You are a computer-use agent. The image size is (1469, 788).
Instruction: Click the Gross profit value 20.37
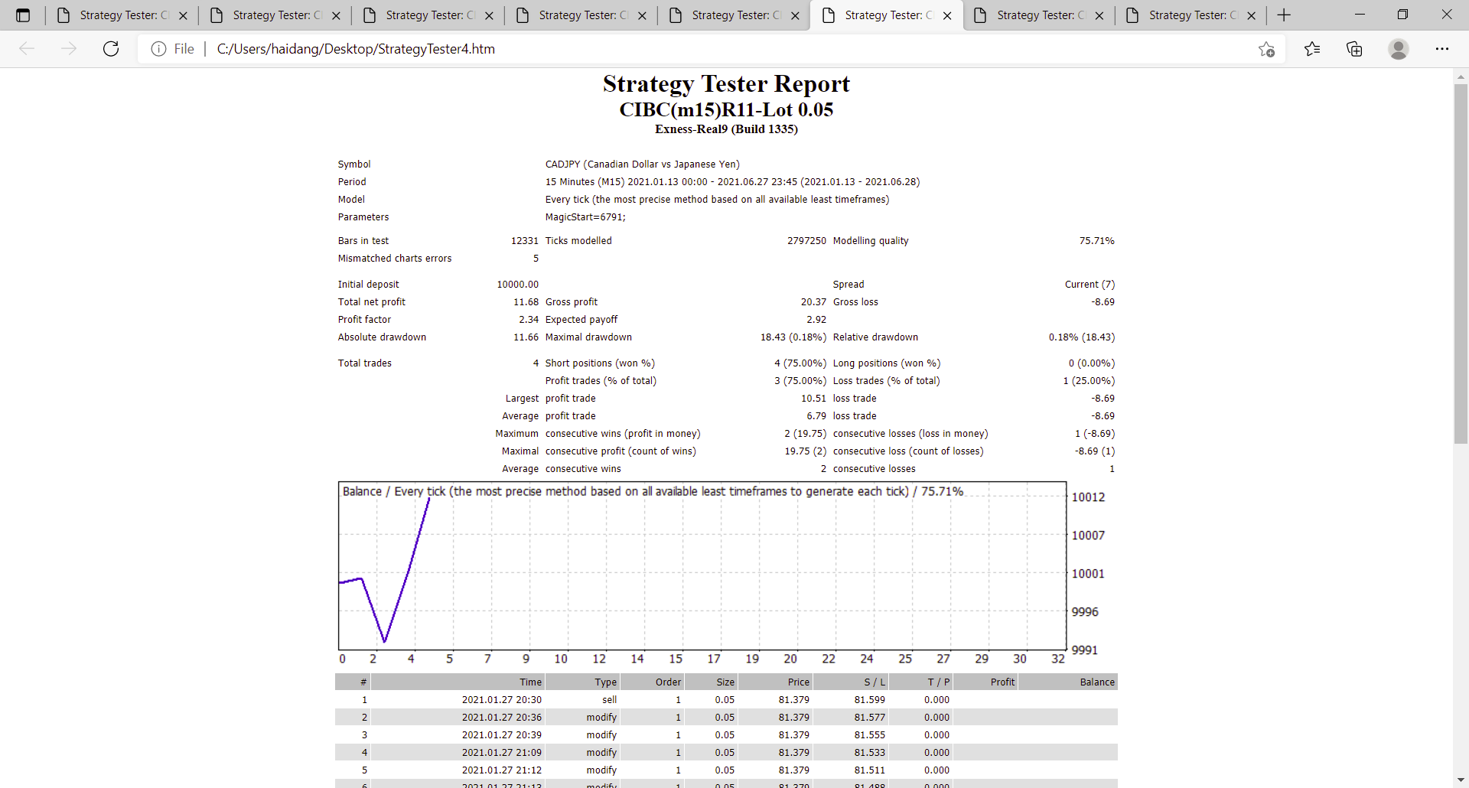tap(813, 302)
